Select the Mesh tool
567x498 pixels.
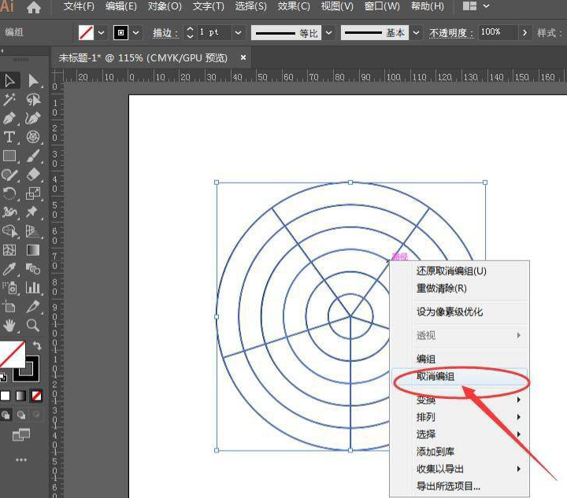coord(9,250)
